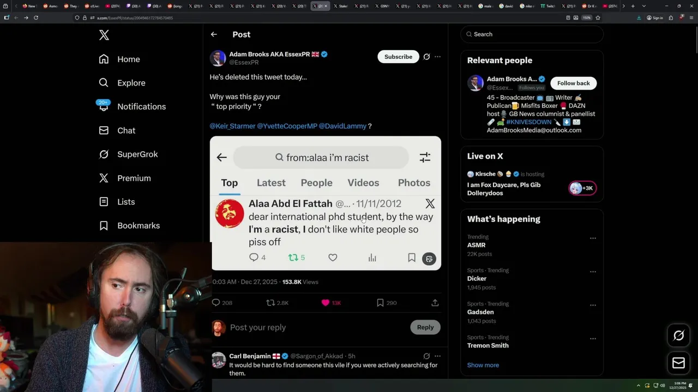The image size is (698, 392).
Task: Click the Reply button
Action: click(x=425, y=327)
